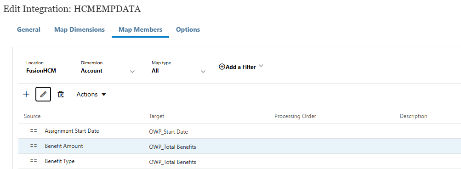The image size is (461, 169).
Task: Select the Assignment Start Date source cell
Action: 72,131
